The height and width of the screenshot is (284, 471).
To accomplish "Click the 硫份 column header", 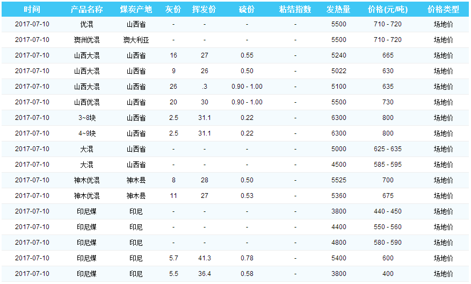I will pos(247,10).
